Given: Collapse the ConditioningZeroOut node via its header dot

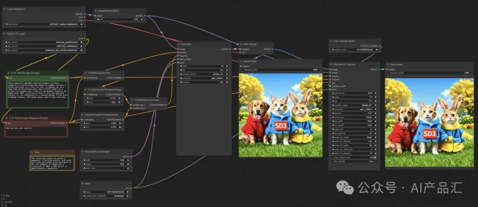Looking at the screenshot, I should click(x=85, y=73).
